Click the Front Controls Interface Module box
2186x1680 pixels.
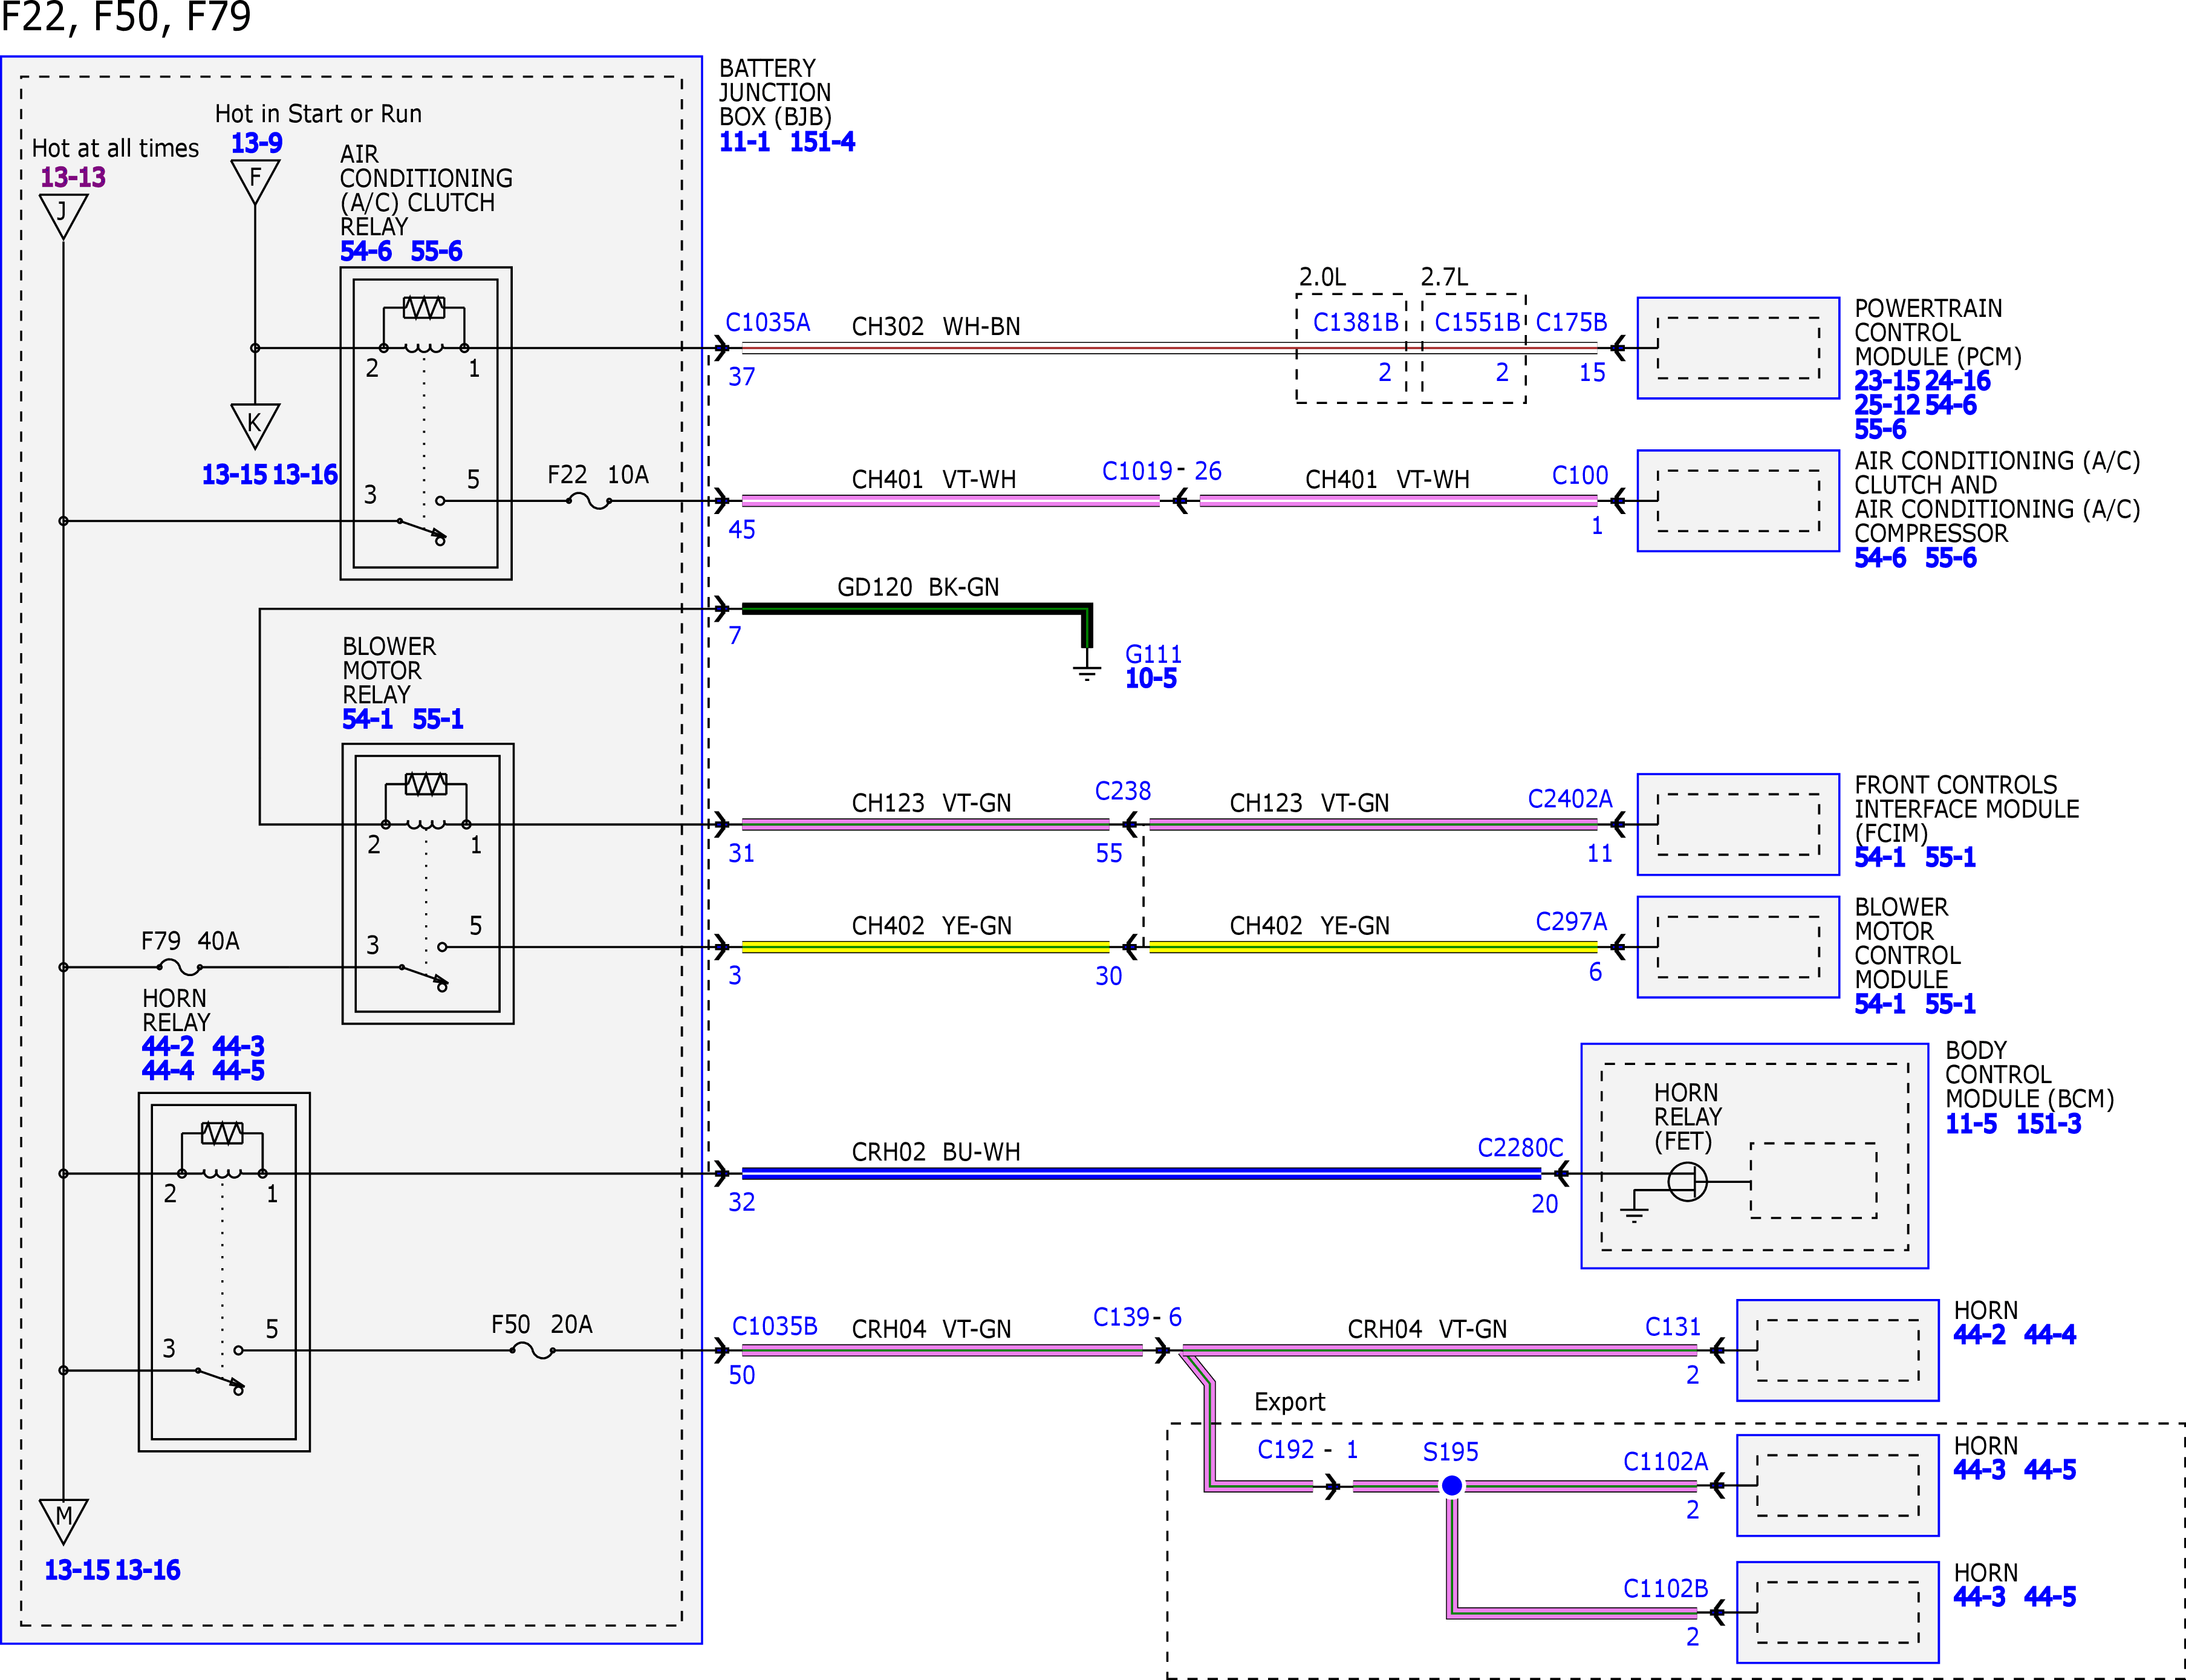(1738, 825)
